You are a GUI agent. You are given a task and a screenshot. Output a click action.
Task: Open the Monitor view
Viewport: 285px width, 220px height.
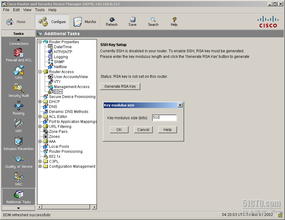coord(85,22)
